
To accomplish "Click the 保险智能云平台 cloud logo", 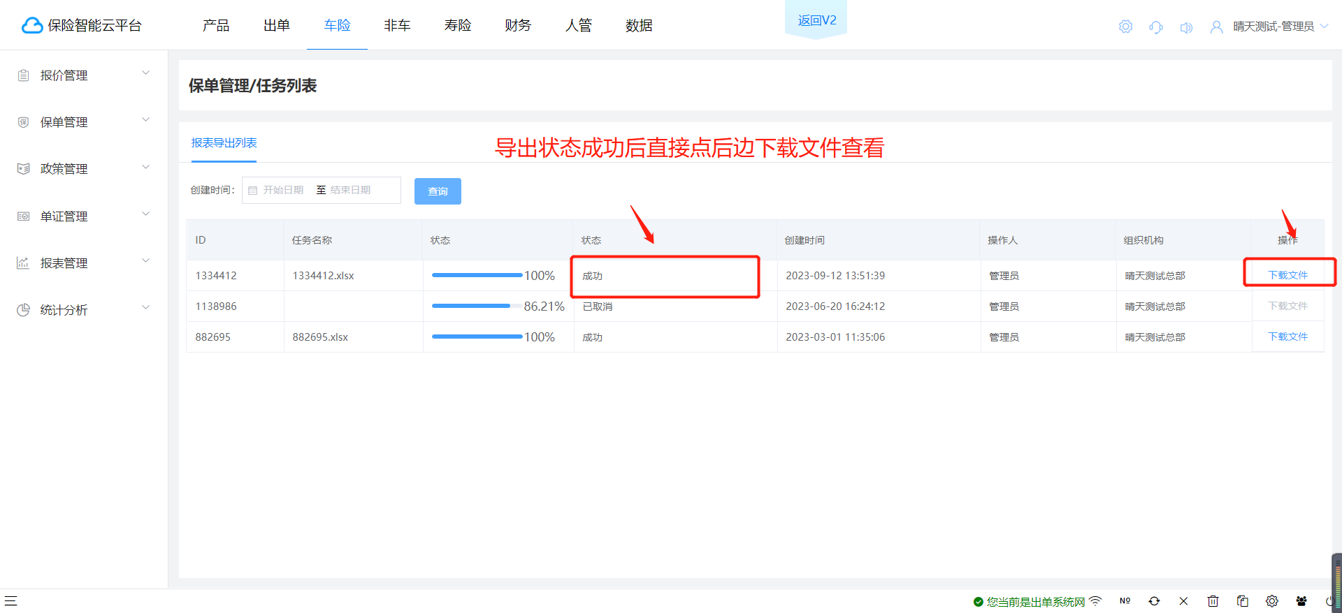I will click(32, 26).
